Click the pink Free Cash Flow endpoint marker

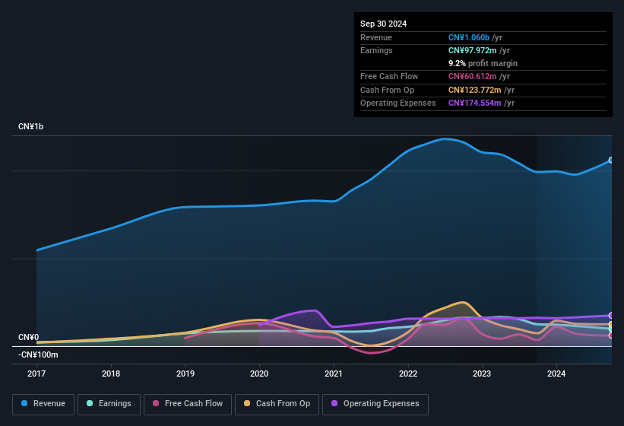(x=611, y=335)
